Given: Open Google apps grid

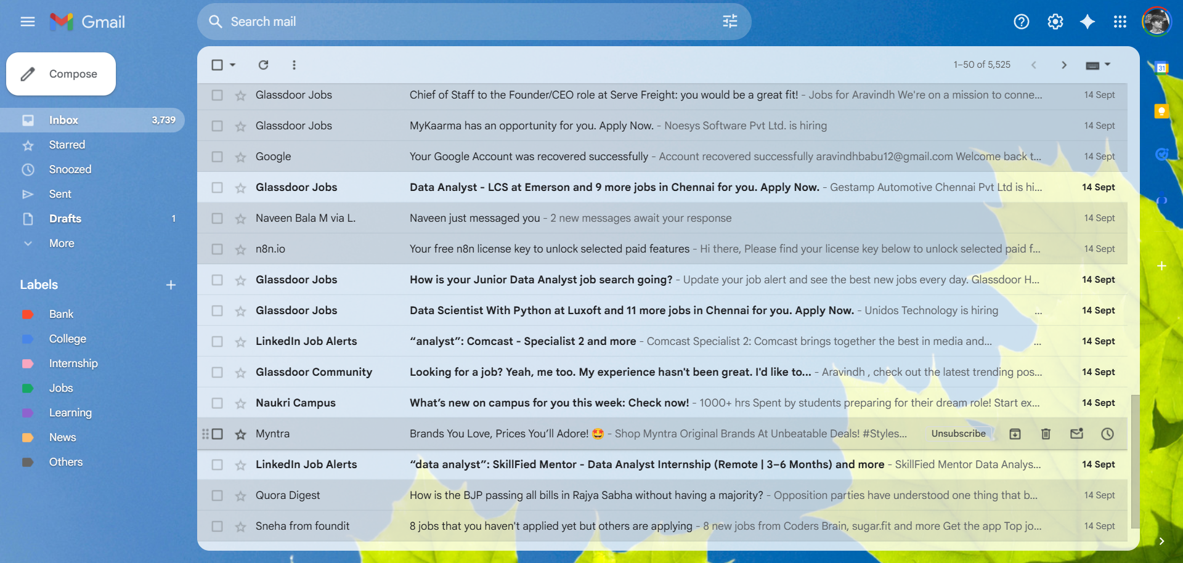Looking at the screenshot, I should 1120,22.
